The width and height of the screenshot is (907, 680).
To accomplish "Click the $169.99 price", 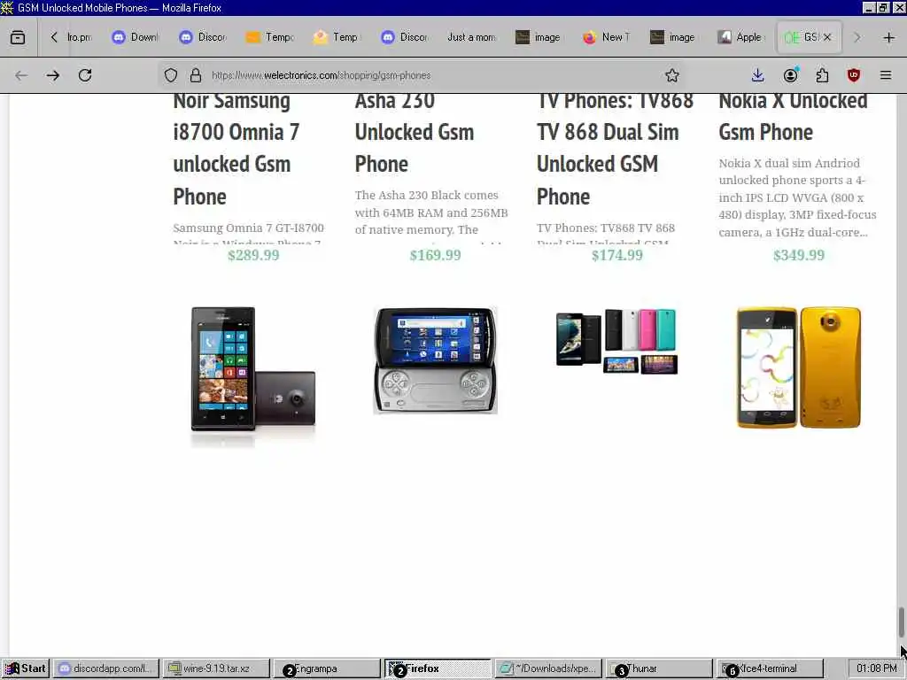I will pos(435,255).
